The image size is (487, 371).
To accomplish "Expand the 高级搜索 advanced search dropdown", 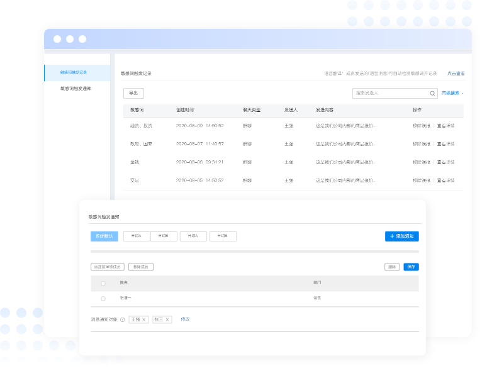I will 452,93.
